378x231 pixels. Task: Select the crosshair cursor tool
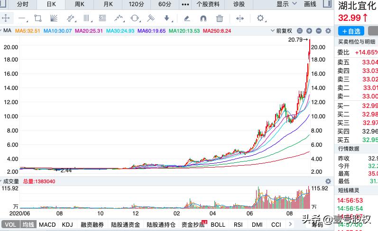pos(6,18)
